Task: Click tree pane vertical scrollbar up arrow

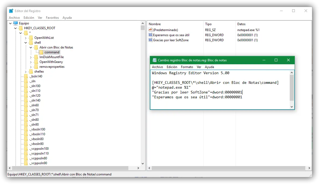Action: (143, 24)
